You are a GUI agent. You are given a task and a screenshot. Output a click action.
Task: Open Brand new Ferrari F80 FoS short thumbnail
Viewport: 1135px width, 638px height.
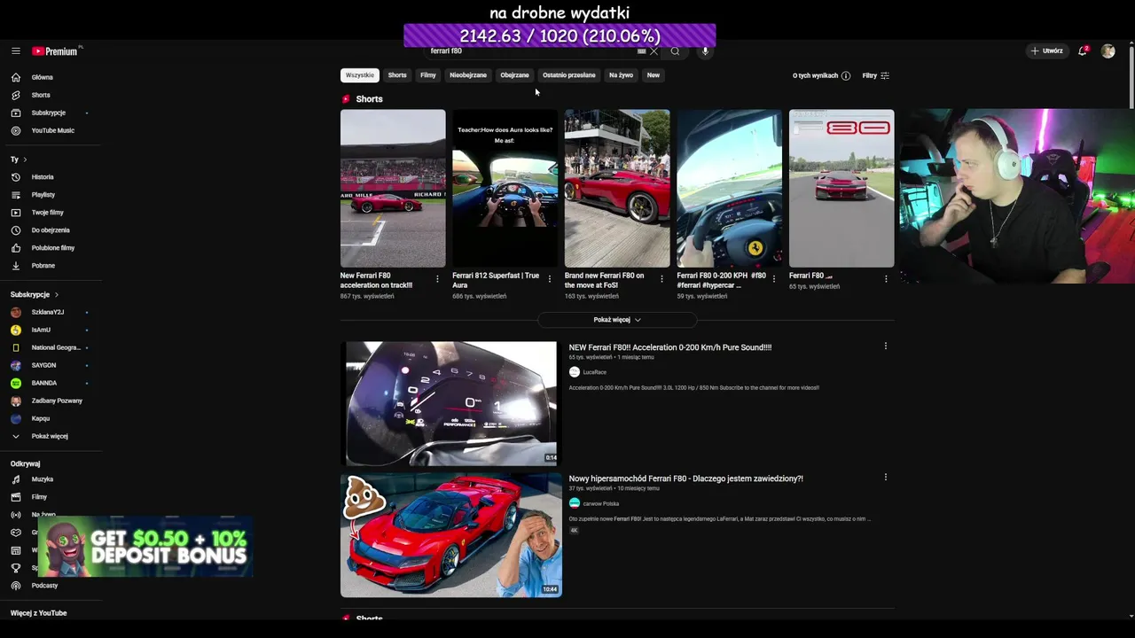pos(617,188)
